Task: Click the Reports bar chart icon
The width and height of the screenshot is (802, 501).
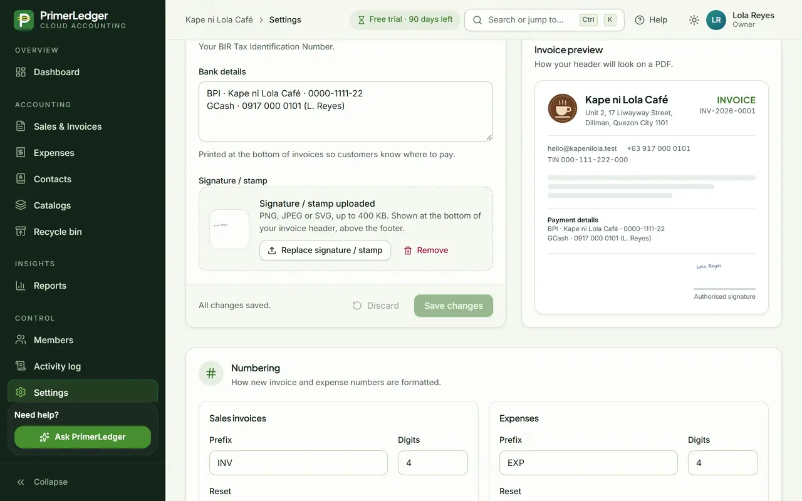Action: (x=21, y=286)
